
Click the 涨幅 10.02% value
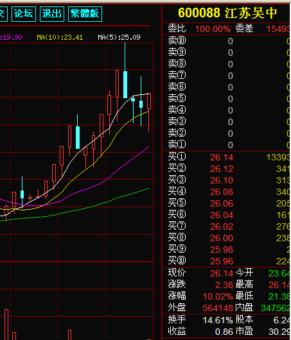218,296
